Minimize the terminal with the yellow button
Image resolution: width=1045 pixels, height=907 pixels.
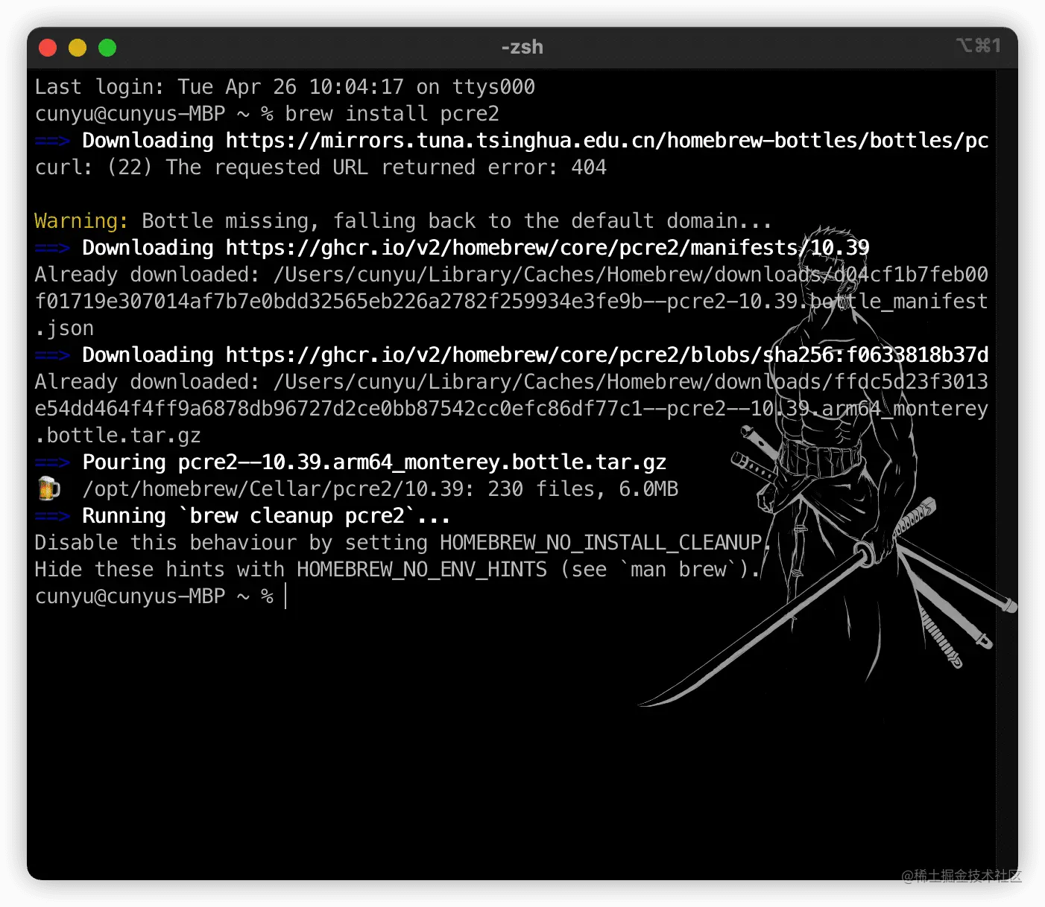[x=78, y=48]
